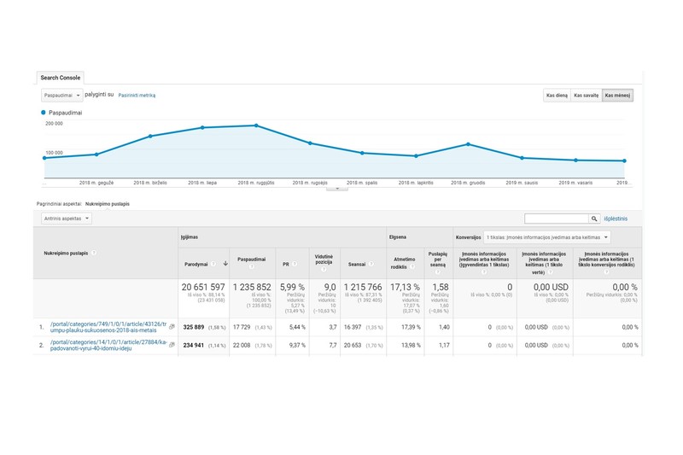Click the 2018 m. birželis data point on chart
This screenshot has height=455, width=683.
150,136
